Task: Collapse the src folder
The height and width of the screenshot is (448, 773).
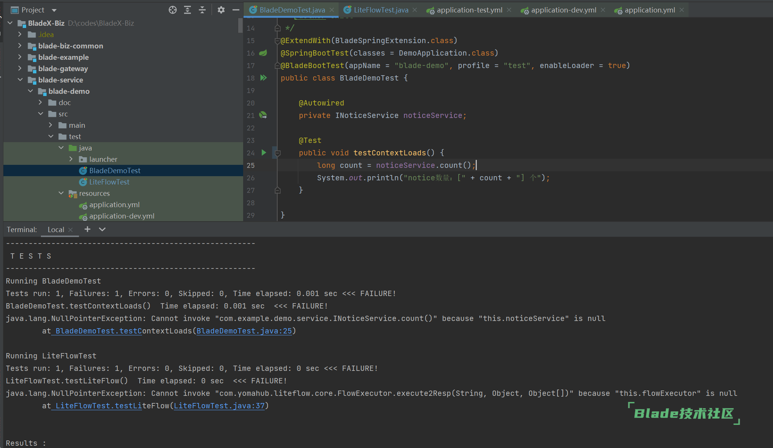Action: pyautogui.click(x=41, y=114)
